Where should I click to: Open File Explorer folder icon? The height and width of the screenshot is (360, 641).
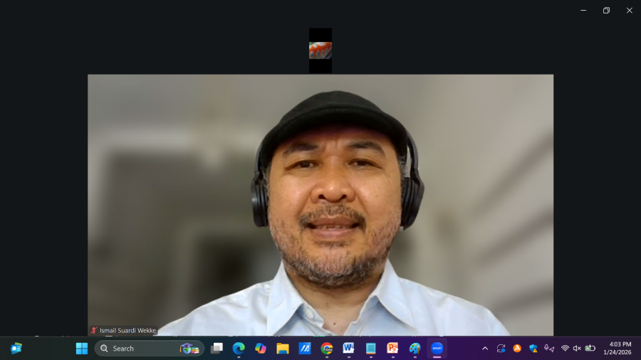pyautogui.click(x=283, y=348)
